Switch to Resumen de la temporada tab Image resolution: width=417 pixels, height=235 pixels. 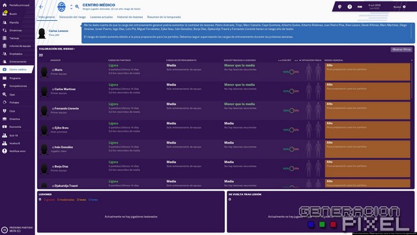coord(164,17)
